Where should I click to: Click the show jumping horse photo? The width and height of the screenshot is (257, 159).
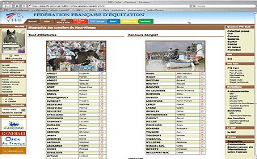(76, 56)
